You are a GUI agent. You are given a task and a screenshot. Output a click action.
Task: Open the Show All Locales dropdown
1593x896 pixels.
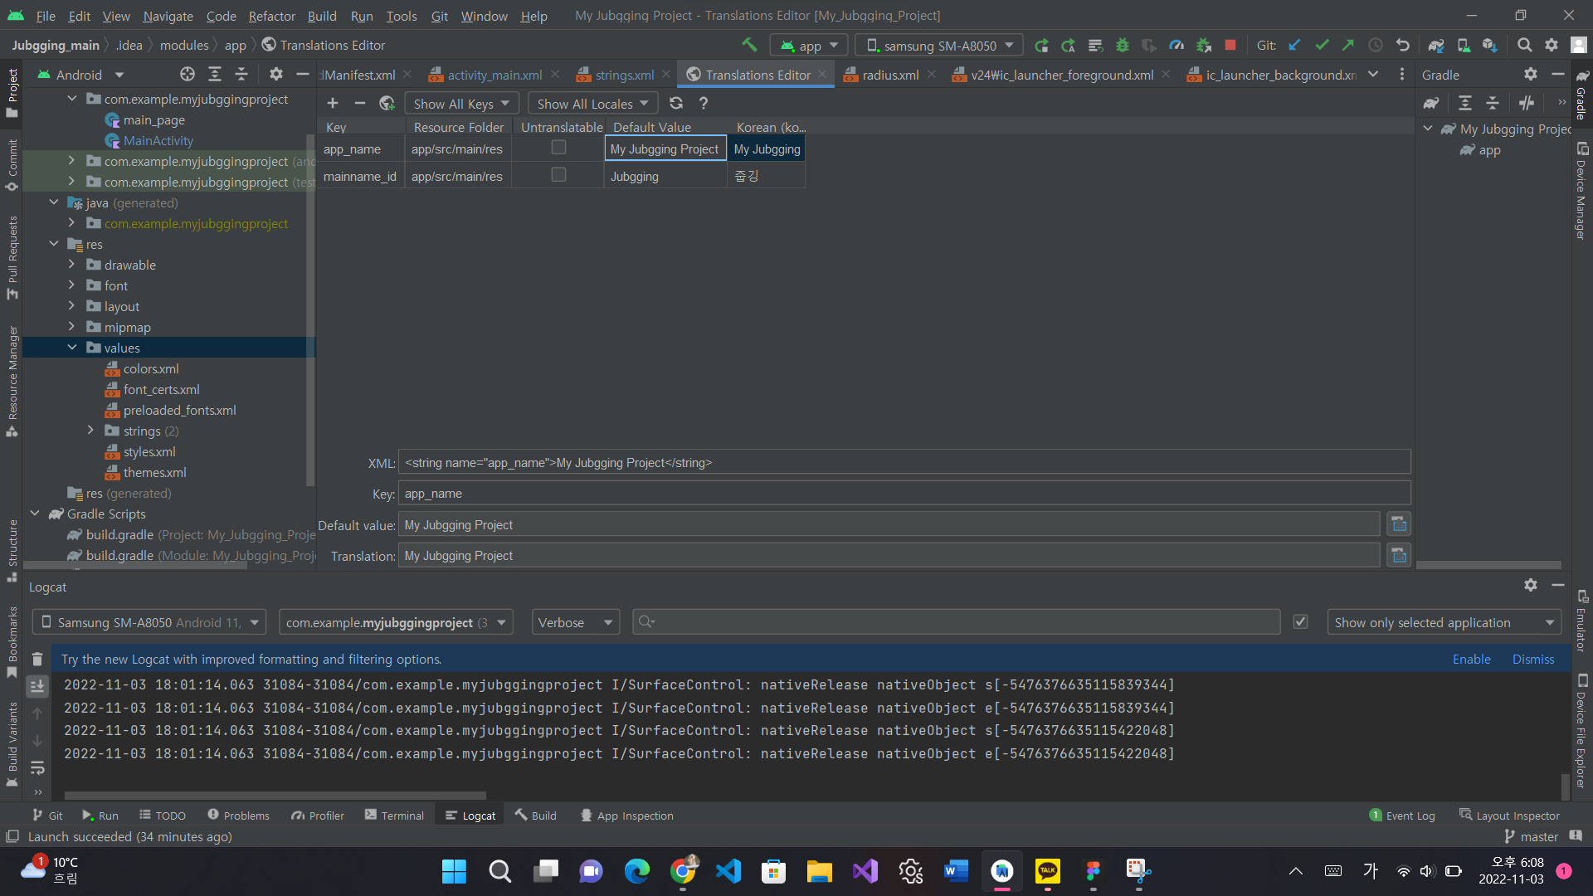pyautogui.click(x=592, y=103)
